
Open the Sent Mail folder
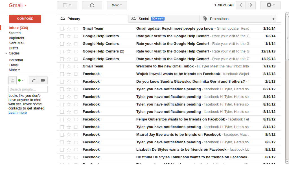[16, 43]
